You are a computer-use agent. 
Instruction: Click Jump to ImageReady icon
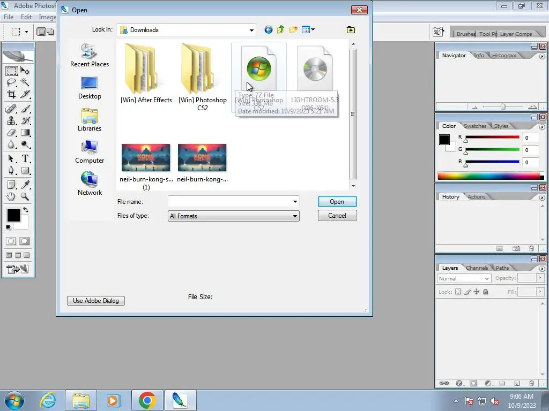click(18, 269)
